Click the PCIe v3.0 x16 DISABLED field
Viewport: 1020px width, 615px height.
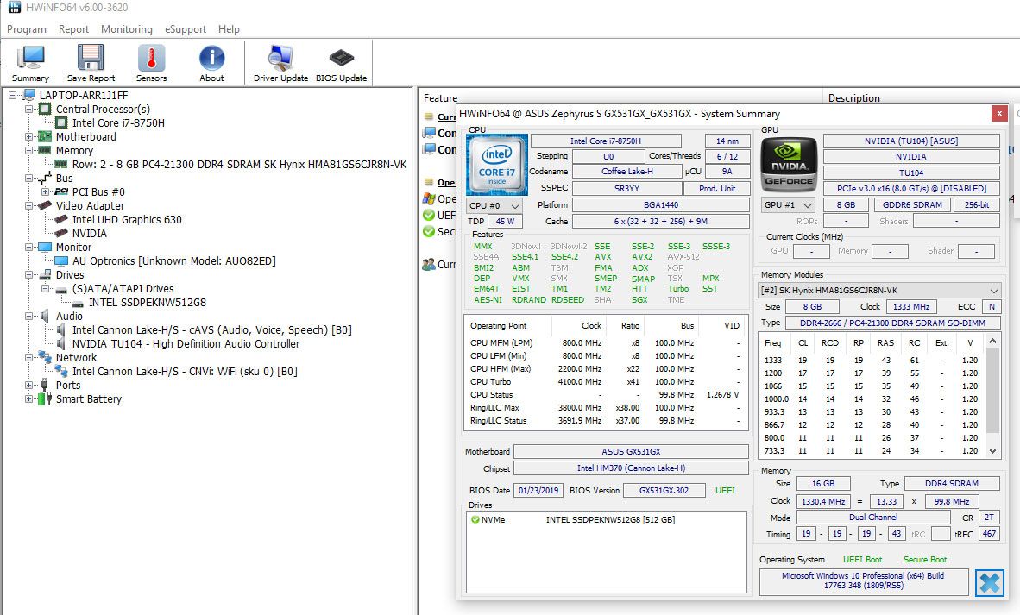click(x=911, y=189)
